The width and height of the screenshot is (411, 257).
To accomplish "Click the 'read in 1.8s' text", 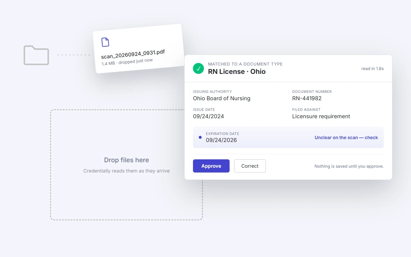I will [x=372, y=69].
